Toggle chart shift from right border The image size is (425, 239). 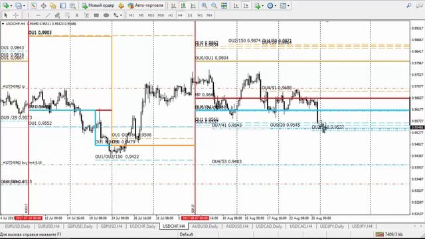(246, 5)
